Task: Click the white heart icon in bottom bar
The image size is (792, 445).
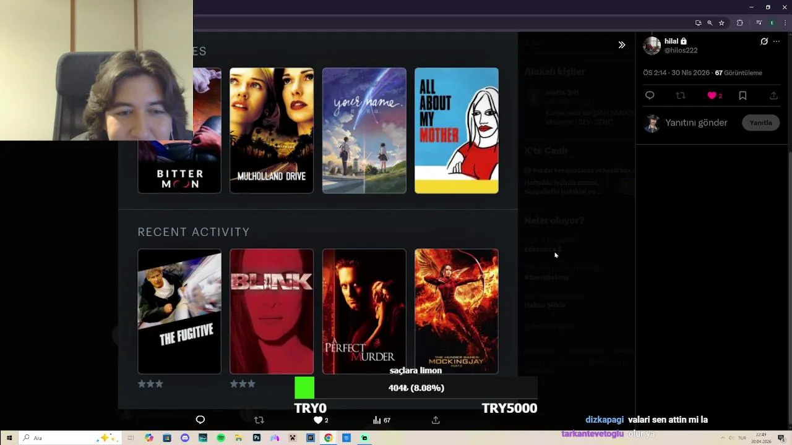Action: click(x=318, y=420)
